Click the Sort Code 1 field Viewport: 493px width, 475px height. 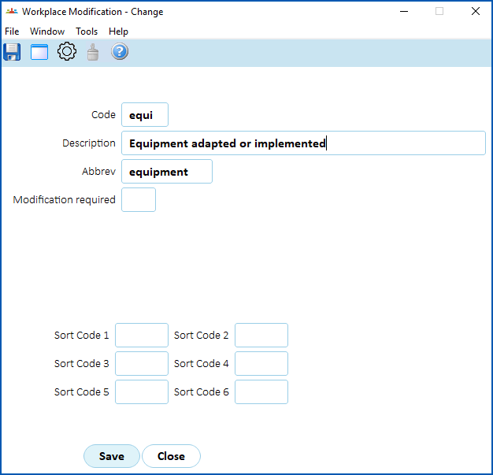click(x=142, y=335)
